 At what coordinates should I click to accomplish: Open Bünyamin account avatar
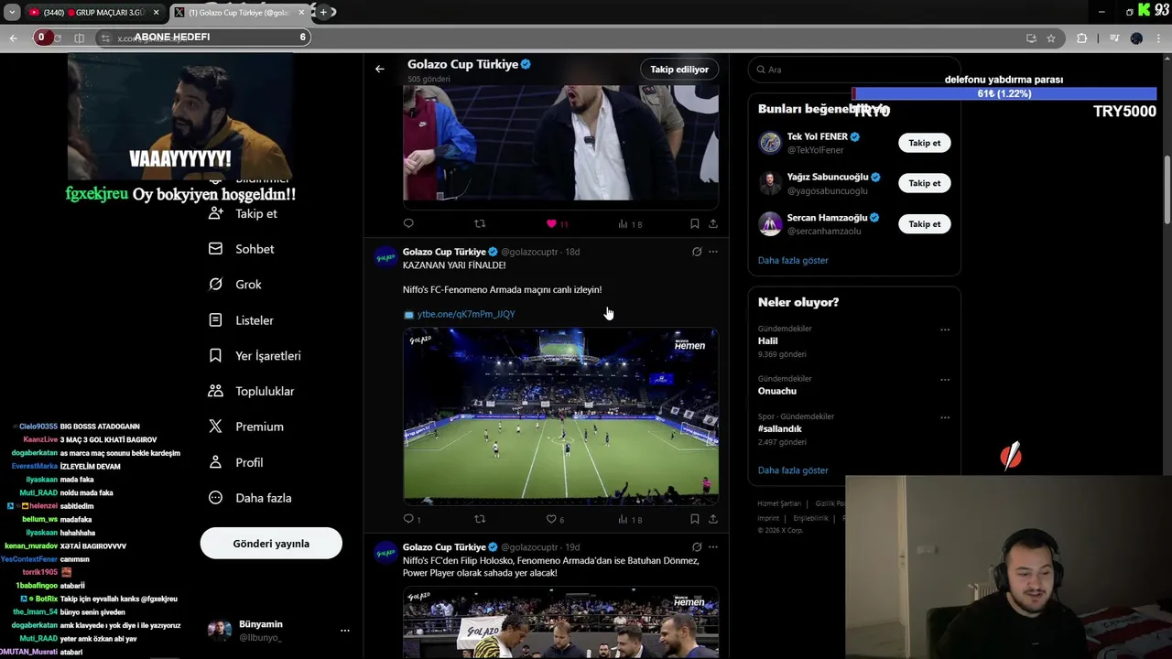219,630
